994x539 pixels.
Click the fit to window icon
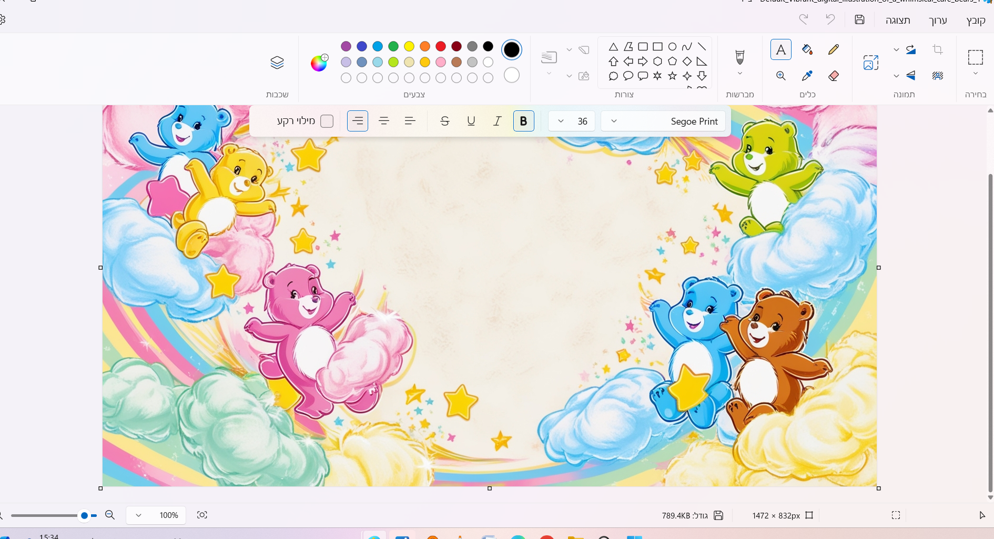(x=202, y=515)
